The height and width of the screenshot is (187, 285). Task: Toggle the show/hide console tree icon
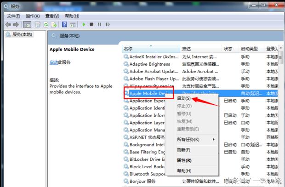point(27,24)
